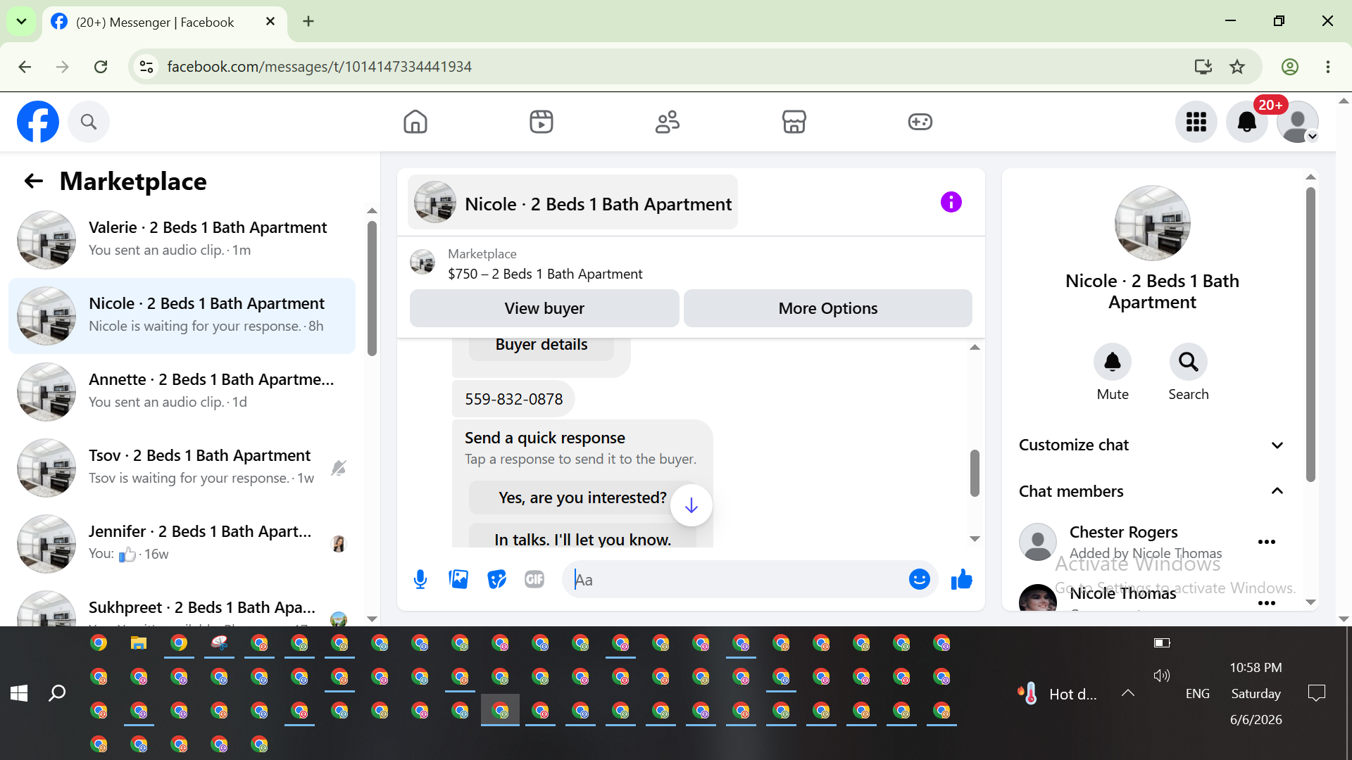Open the Windows notification center
Viewport: 1352px width, 760px height.
click(x=1316, y=693)
